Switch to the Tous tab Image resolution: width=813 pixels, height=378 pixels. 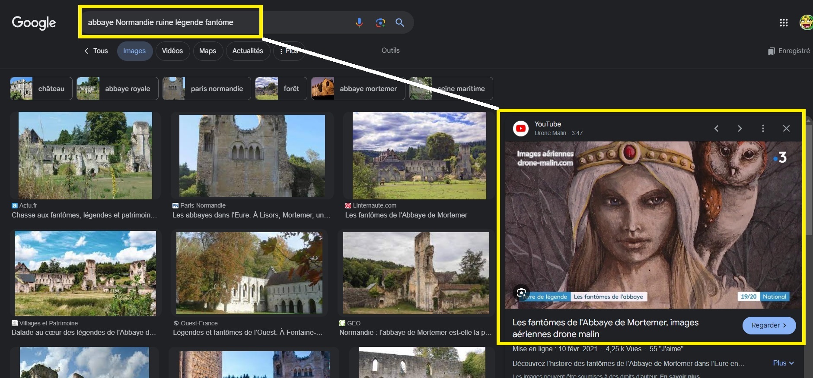100,51
